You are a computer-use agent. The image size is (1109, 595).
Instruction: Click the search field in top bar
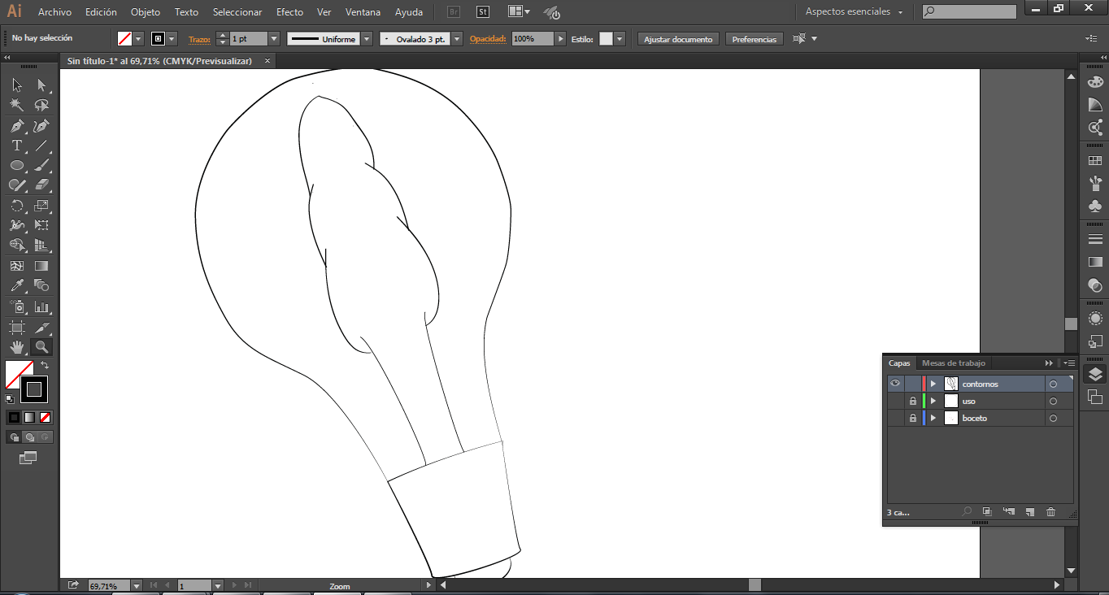click(x=969, y=12)
